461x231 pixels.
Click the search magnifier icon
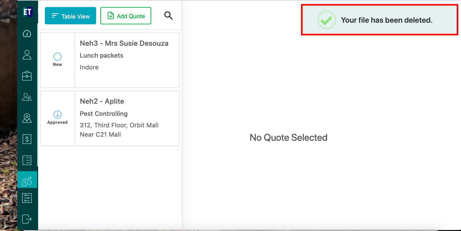tap(169, 15)
